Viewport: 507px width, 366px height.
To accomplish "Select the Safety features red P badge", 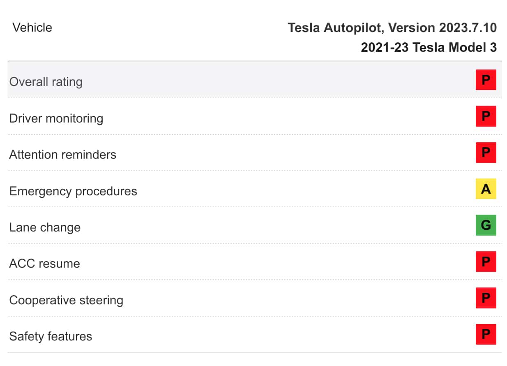I will point(486,334).
